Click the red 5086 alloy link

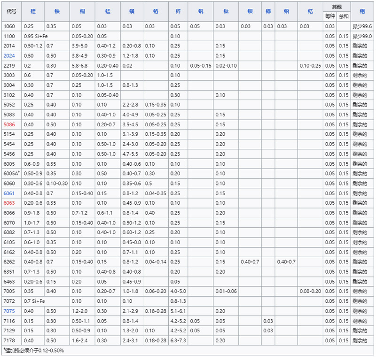[9, 124]
